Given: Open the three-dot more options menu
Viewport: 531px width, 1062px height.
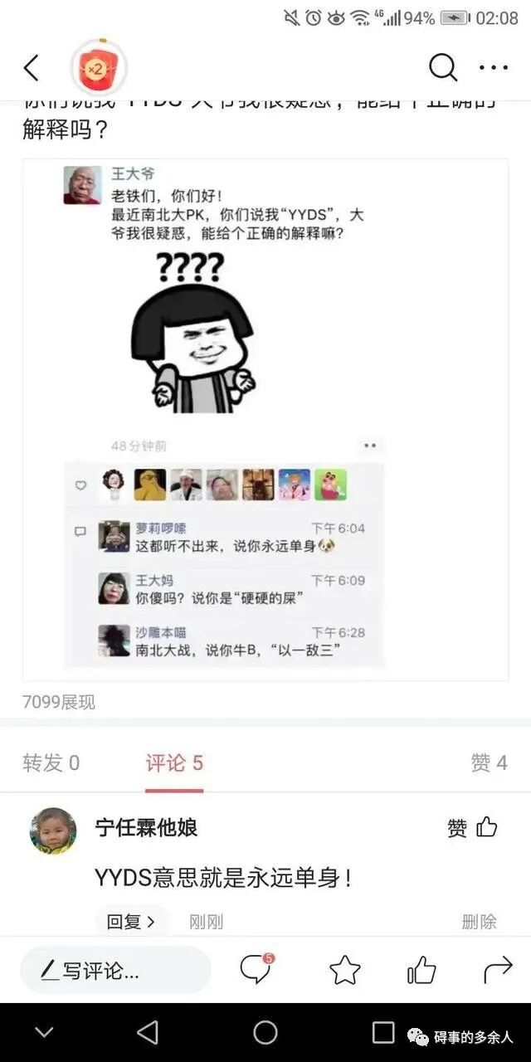Looking at the screenshot, I should [x=494, y=68].
